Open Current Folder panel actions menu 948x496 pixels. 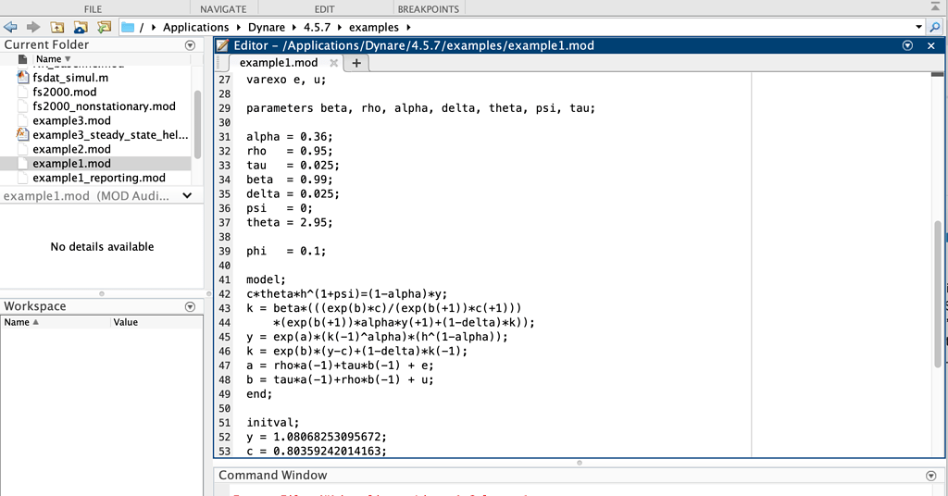pos(191,44)
